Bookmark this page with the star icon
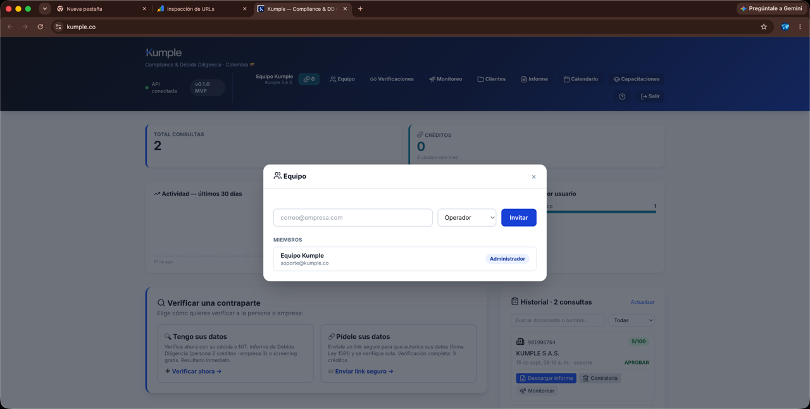 point(764,27)
